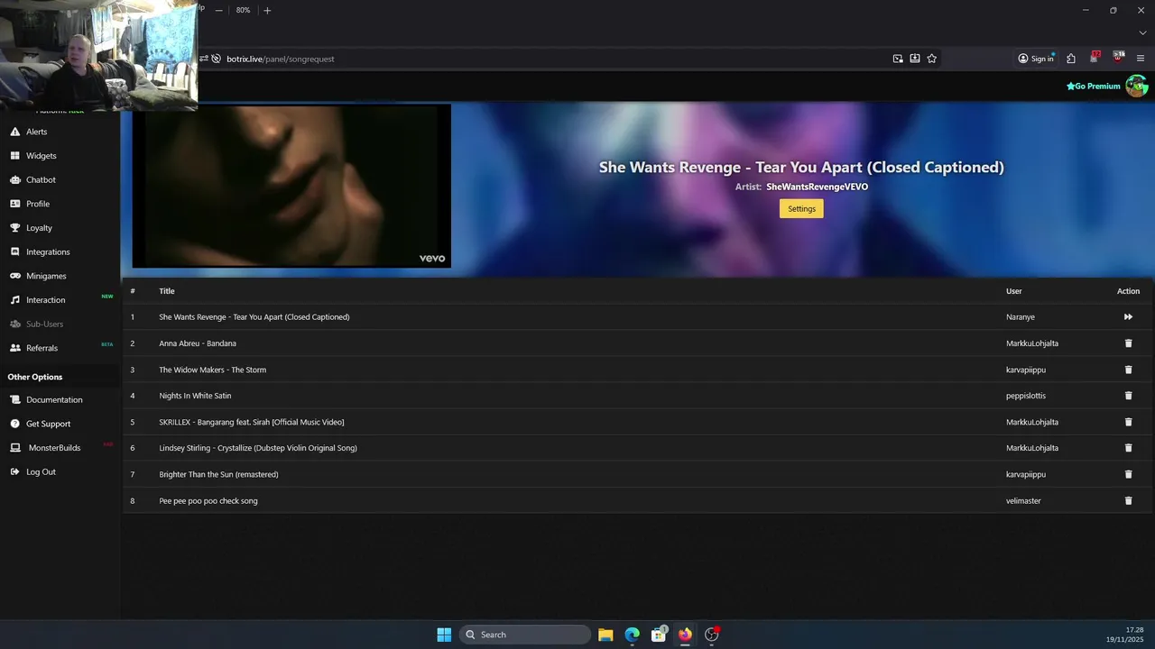
Task: Open the Firefox hamburger menu
Action: click(1141, 59)
